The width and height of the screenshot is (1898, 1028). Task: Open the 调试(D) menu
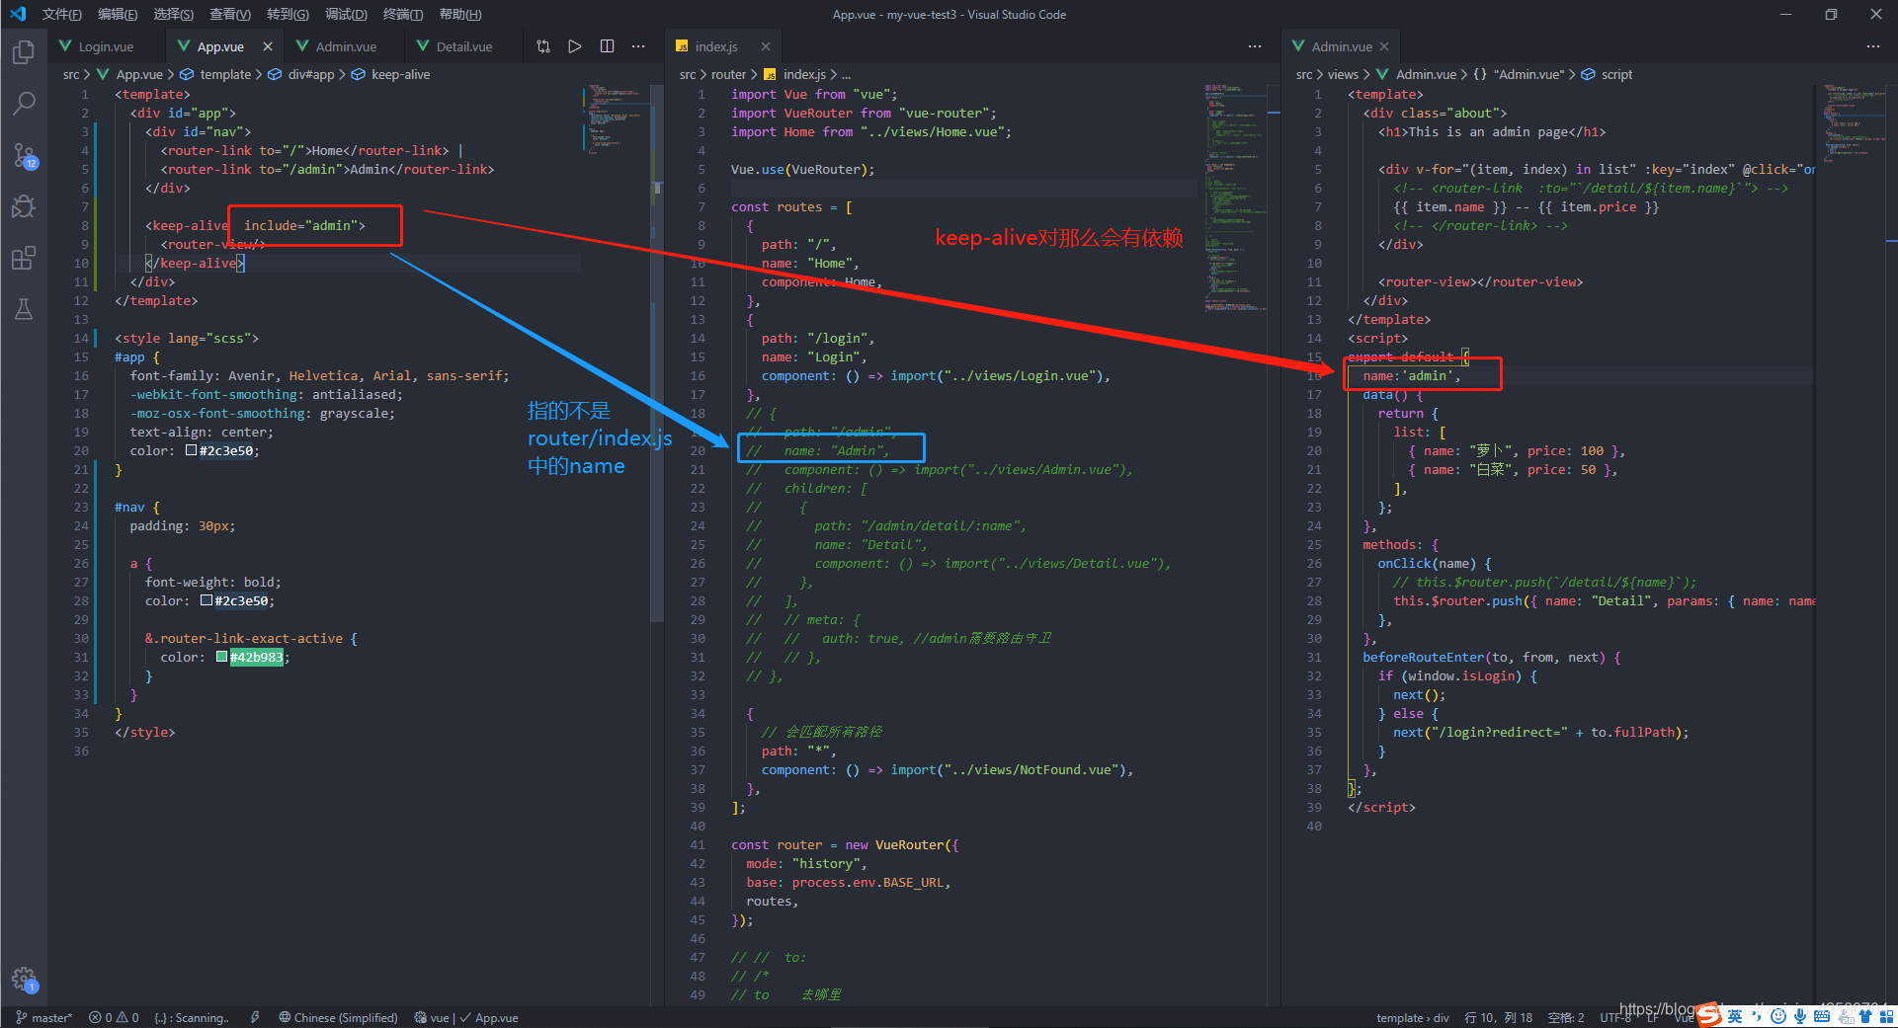[346, 14]
